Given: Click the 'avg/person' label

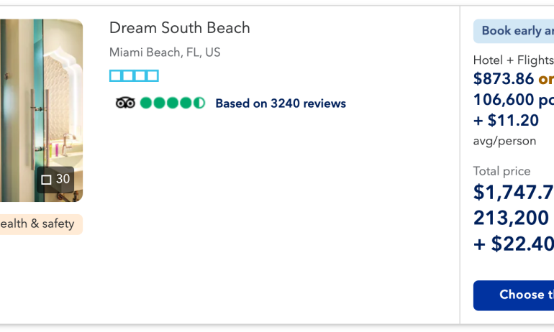Looking at the screenshot, I should pos(504,141).
